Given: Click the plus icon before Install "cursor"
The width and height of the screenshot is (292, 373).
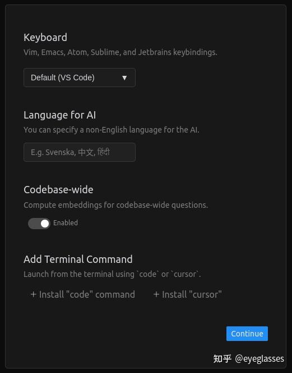Looking at the screenshot, I should click(x=156, y=294).
